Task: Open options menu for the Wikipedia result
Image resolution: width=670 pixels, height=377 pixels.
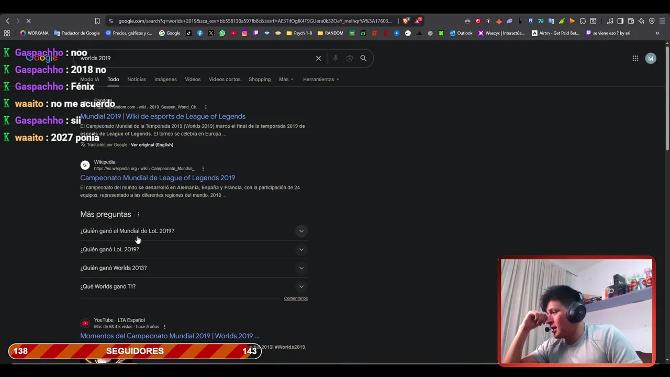Action: point(203,169)
